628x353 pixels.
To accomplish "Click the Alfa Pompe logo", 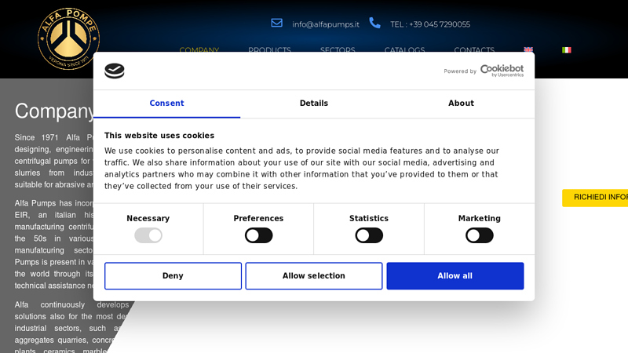I will 68,38.
